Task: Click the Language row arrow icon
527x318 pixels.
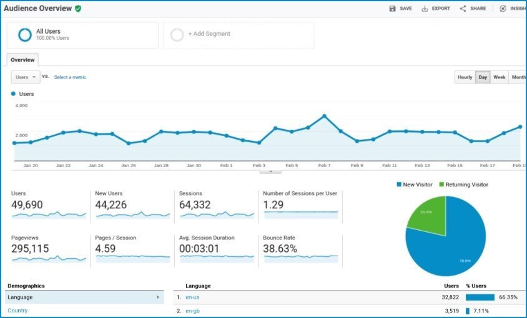Action: [x=157, y=297]
